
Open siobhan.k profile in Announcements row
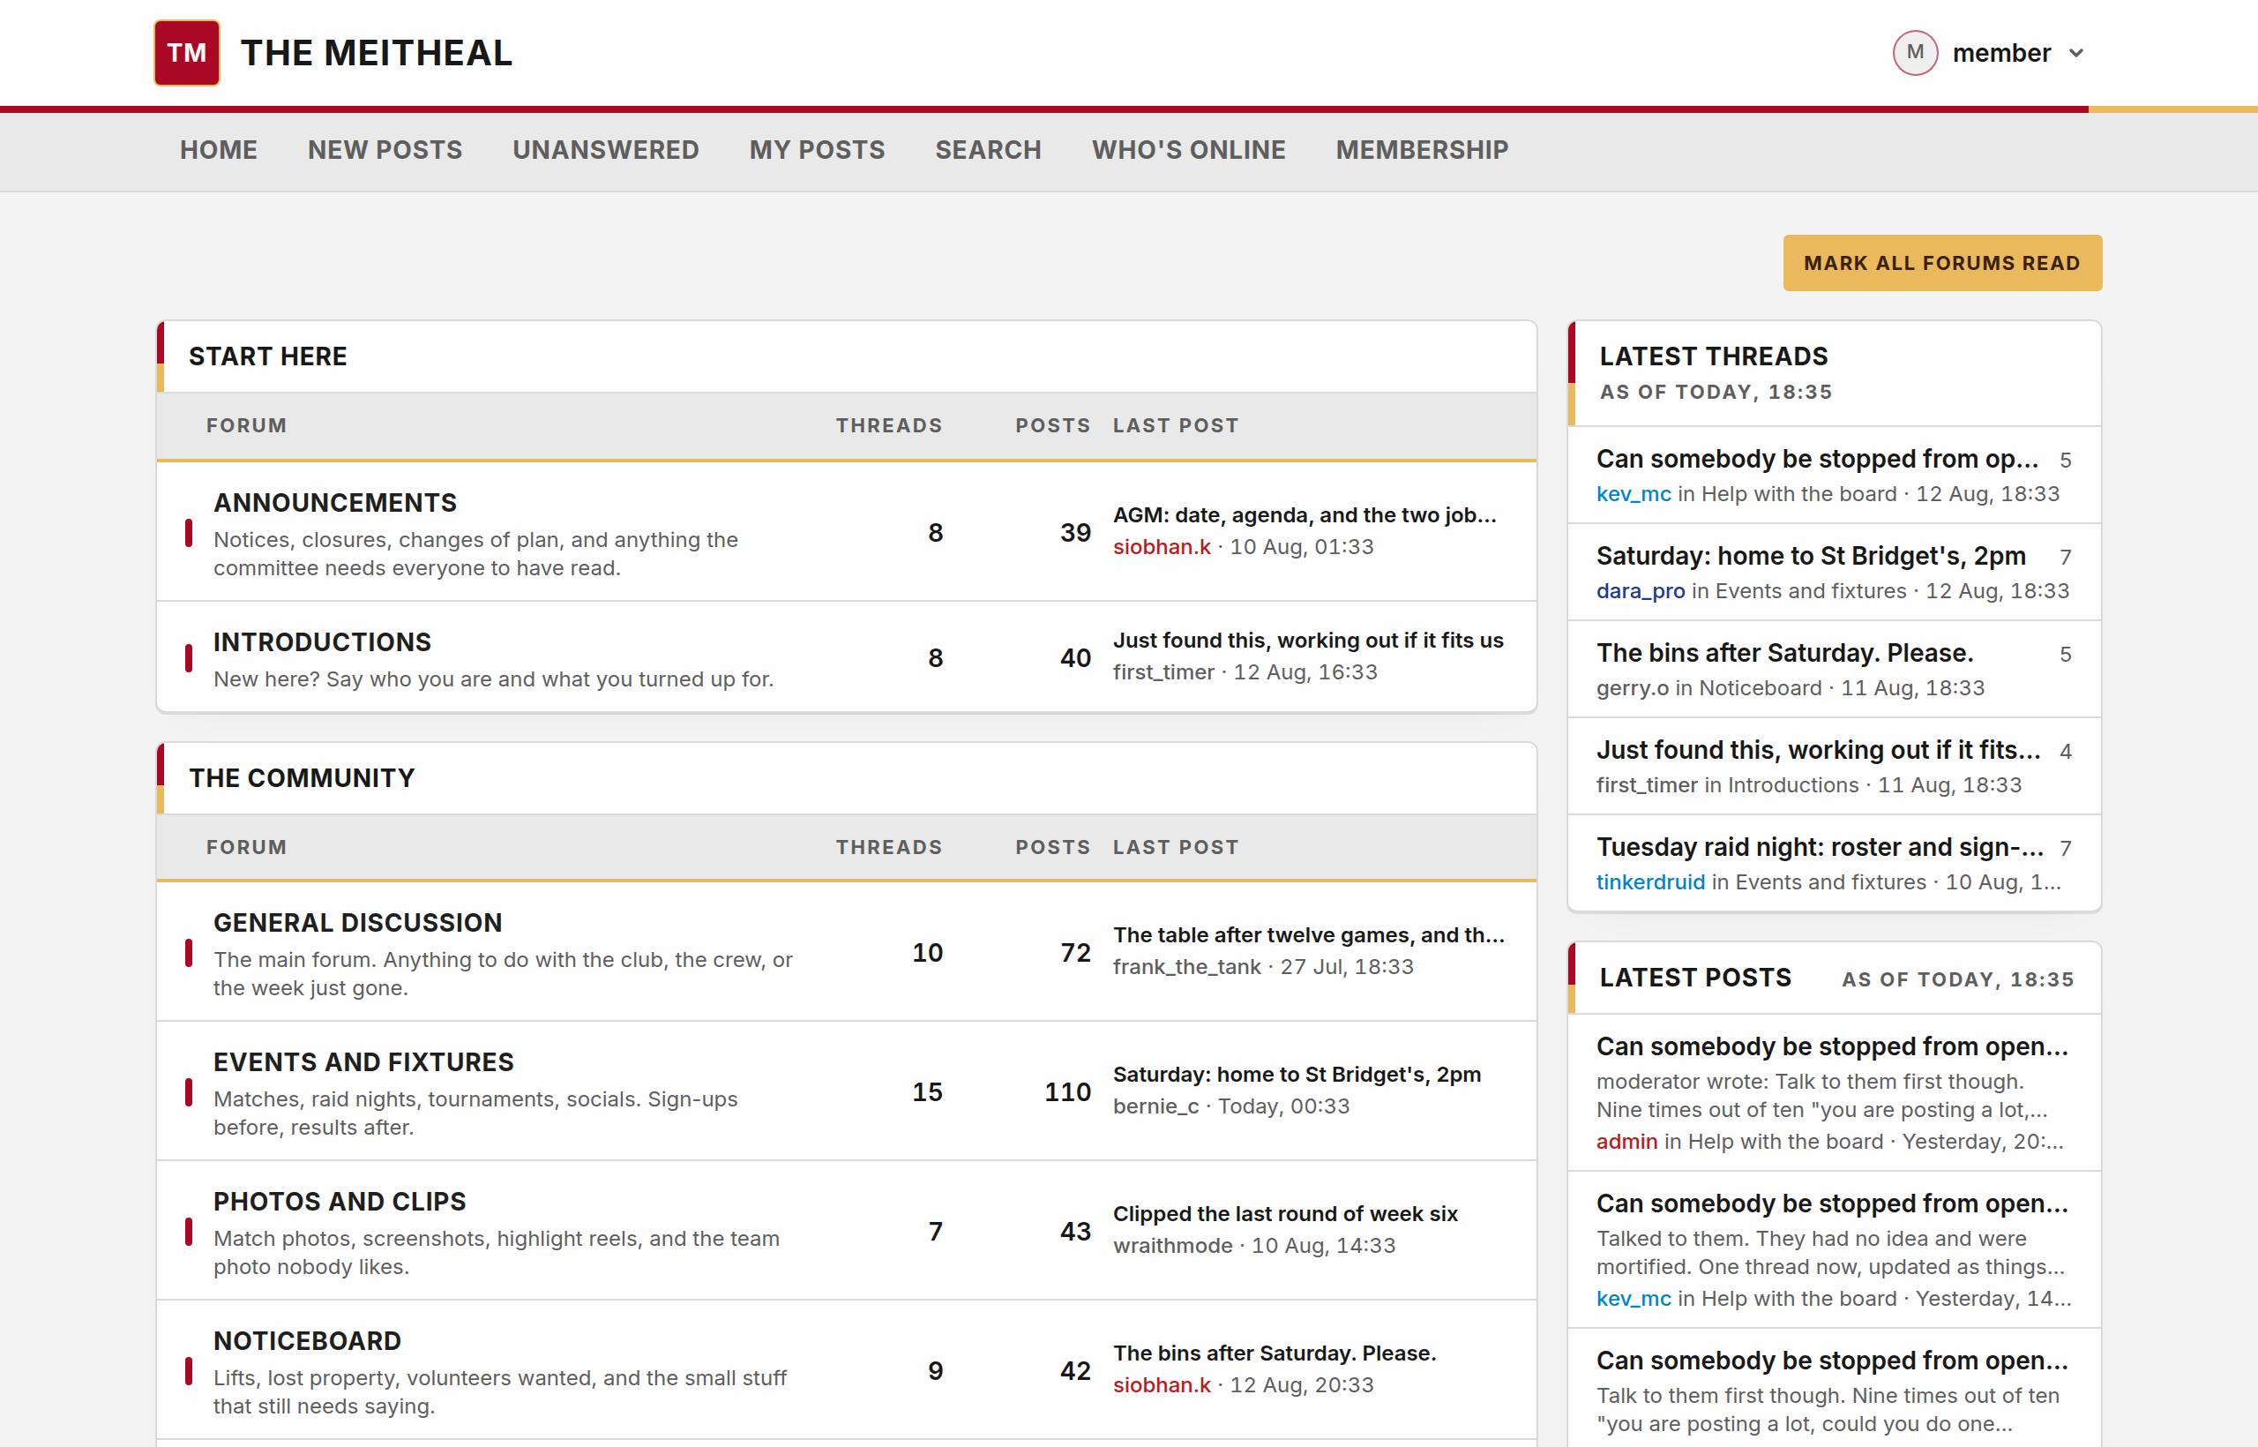click(1162, 547)
